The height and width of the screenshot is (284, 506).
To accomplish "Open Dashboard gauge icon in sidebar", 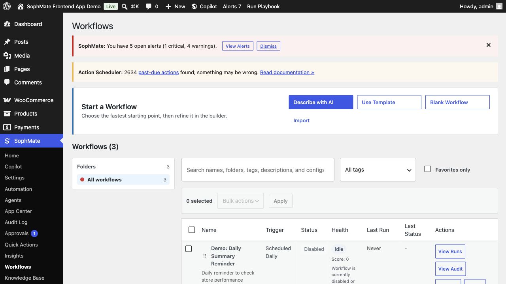I will coord(7,24).
